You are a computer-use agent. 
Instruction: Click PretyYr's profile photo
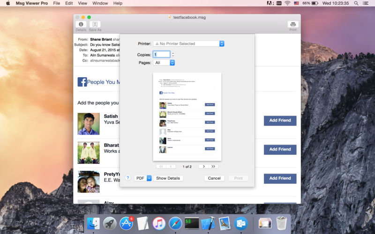89,182
